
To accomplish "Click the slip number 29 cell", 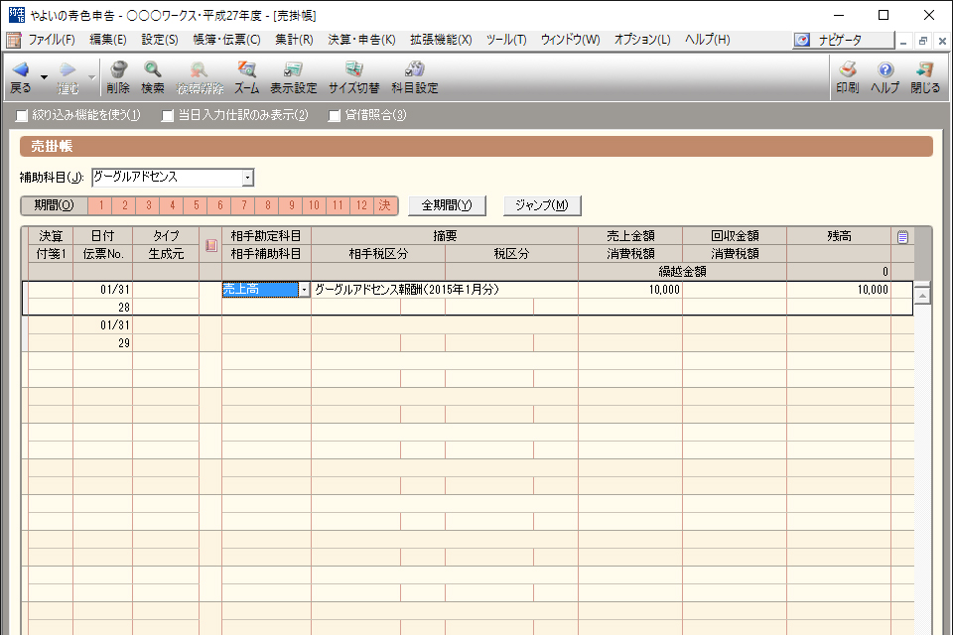I will point(102,343).
